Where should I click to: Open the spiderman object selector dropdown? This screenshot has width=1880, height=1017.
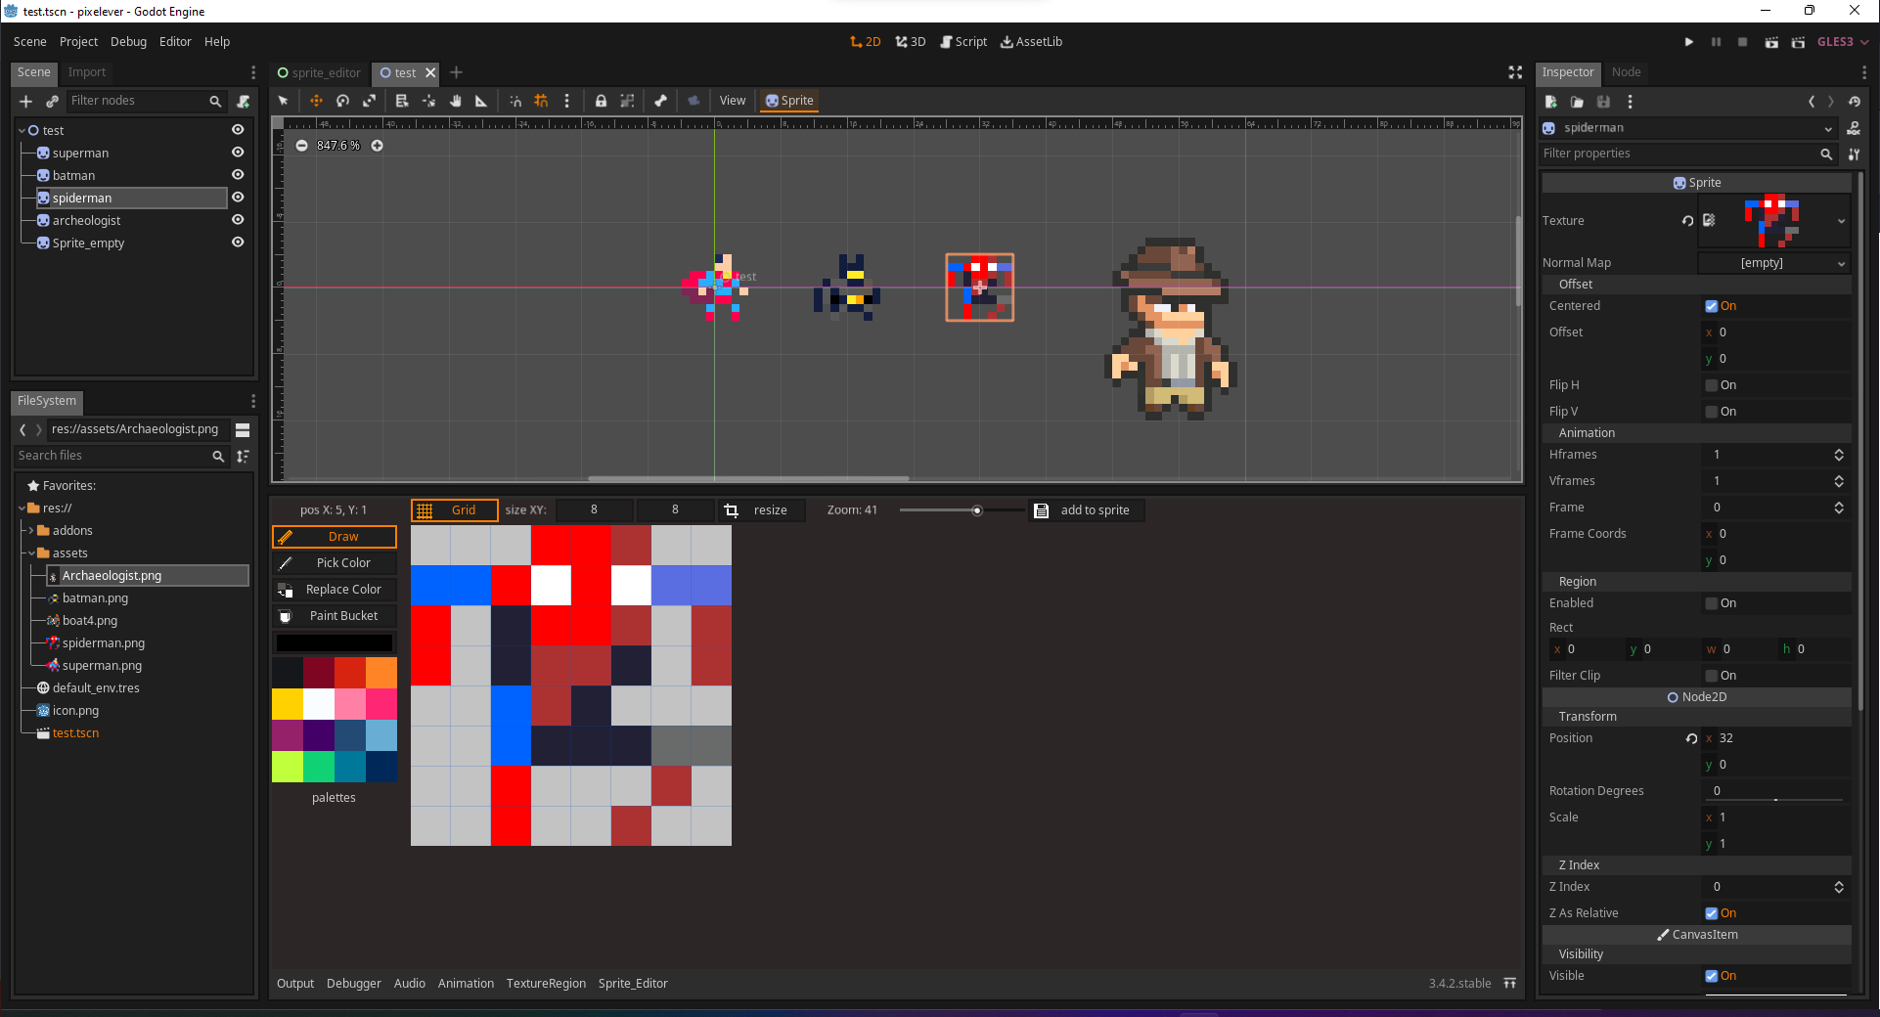point(1687,128)
